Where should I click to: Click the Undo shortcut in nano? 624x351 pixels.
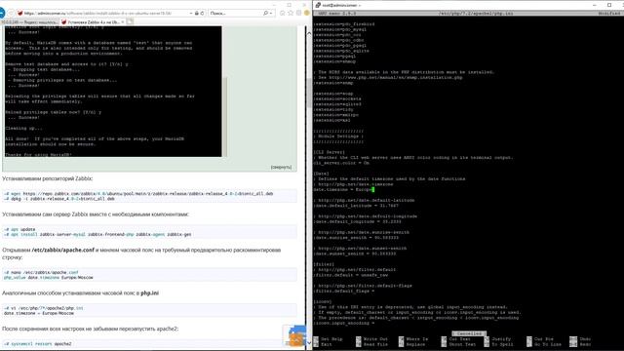pyautogui.click(x=580, y=339)
